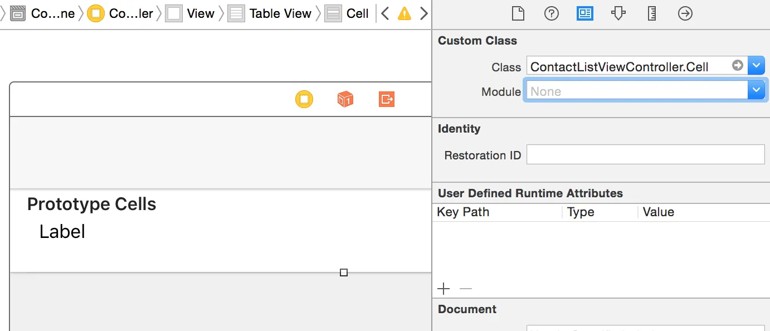Open the Quick Help inspector
This screenshot has height=331, width=770.
[x=552, y=13]
